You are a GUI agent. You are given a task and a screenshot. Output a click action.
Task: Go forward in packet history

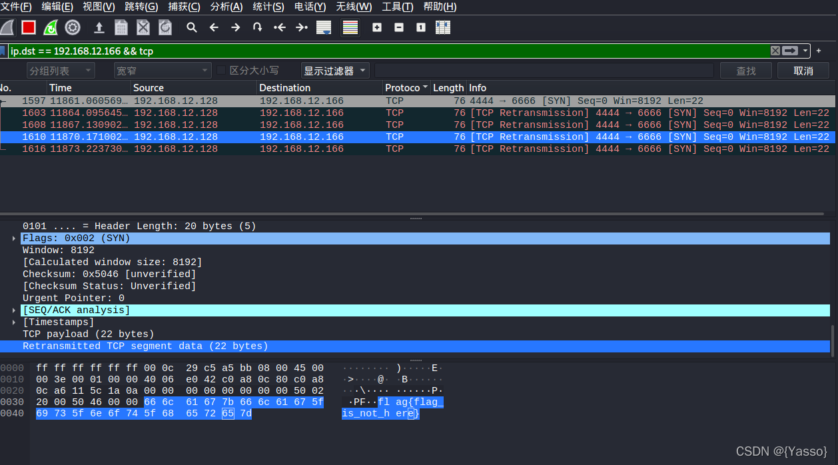click(x=235, y=27)
